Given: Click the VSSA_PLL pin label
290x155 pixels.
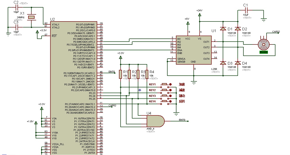Looking at the screenshot, I should click(x=58, y=144).
